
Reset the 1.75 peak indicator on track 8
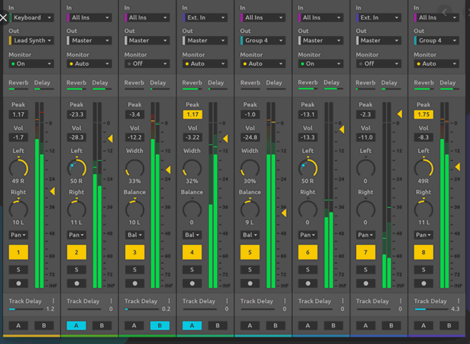tap(423, 114)
